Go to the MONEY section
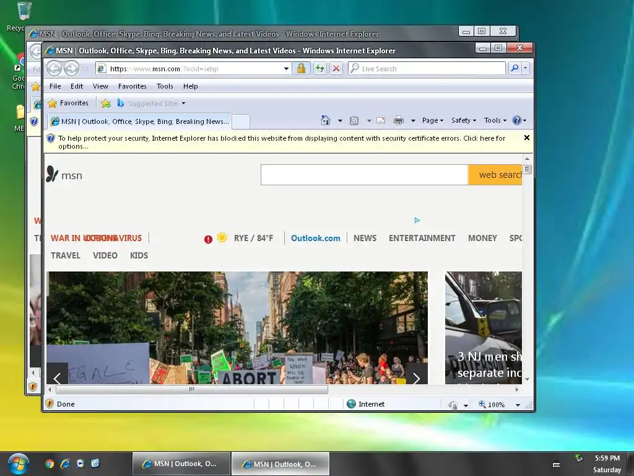This screenshot has width=634, height=476. pos(482,238)
